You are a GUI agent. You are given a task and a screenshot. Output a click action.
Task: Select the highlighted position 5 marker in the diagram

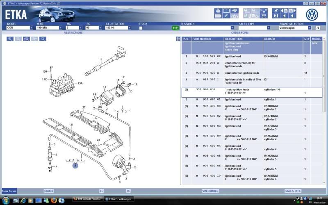[75, 166]
